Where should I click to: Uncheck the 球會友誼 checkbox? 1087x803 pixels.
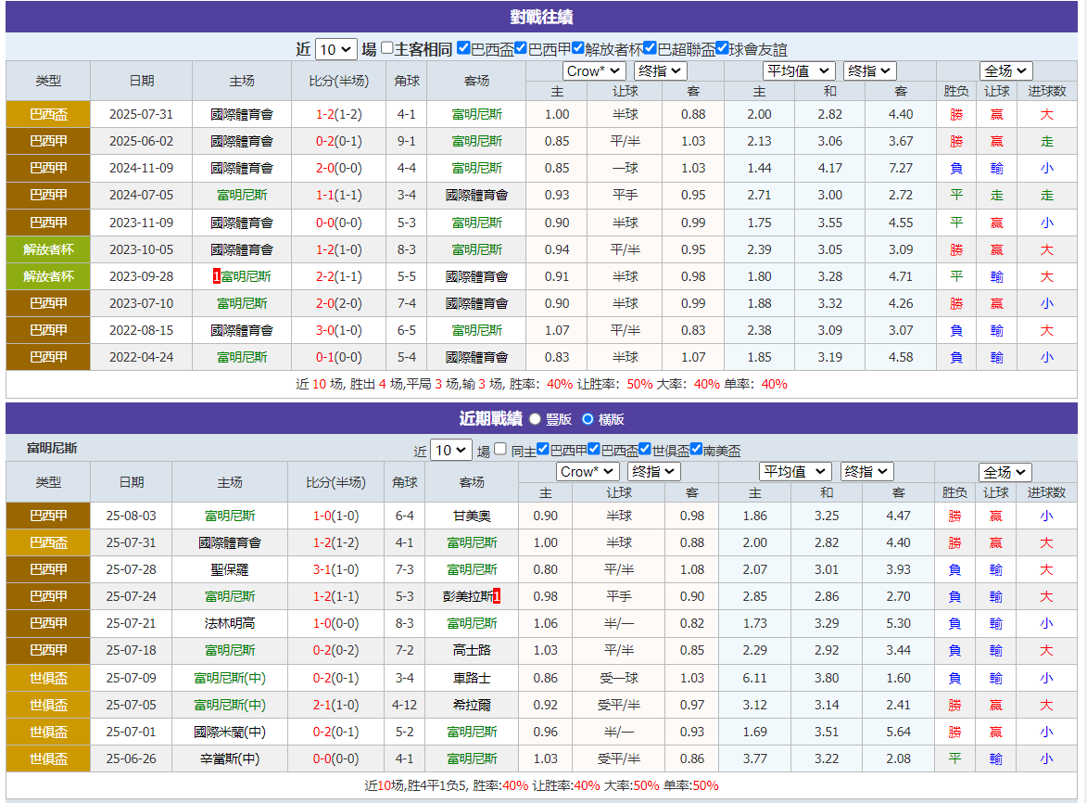click(720, 49)
